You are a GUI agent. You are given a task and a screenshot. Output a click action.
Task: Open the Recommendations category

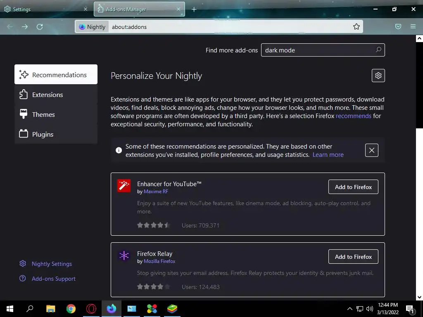click(56, 74)
